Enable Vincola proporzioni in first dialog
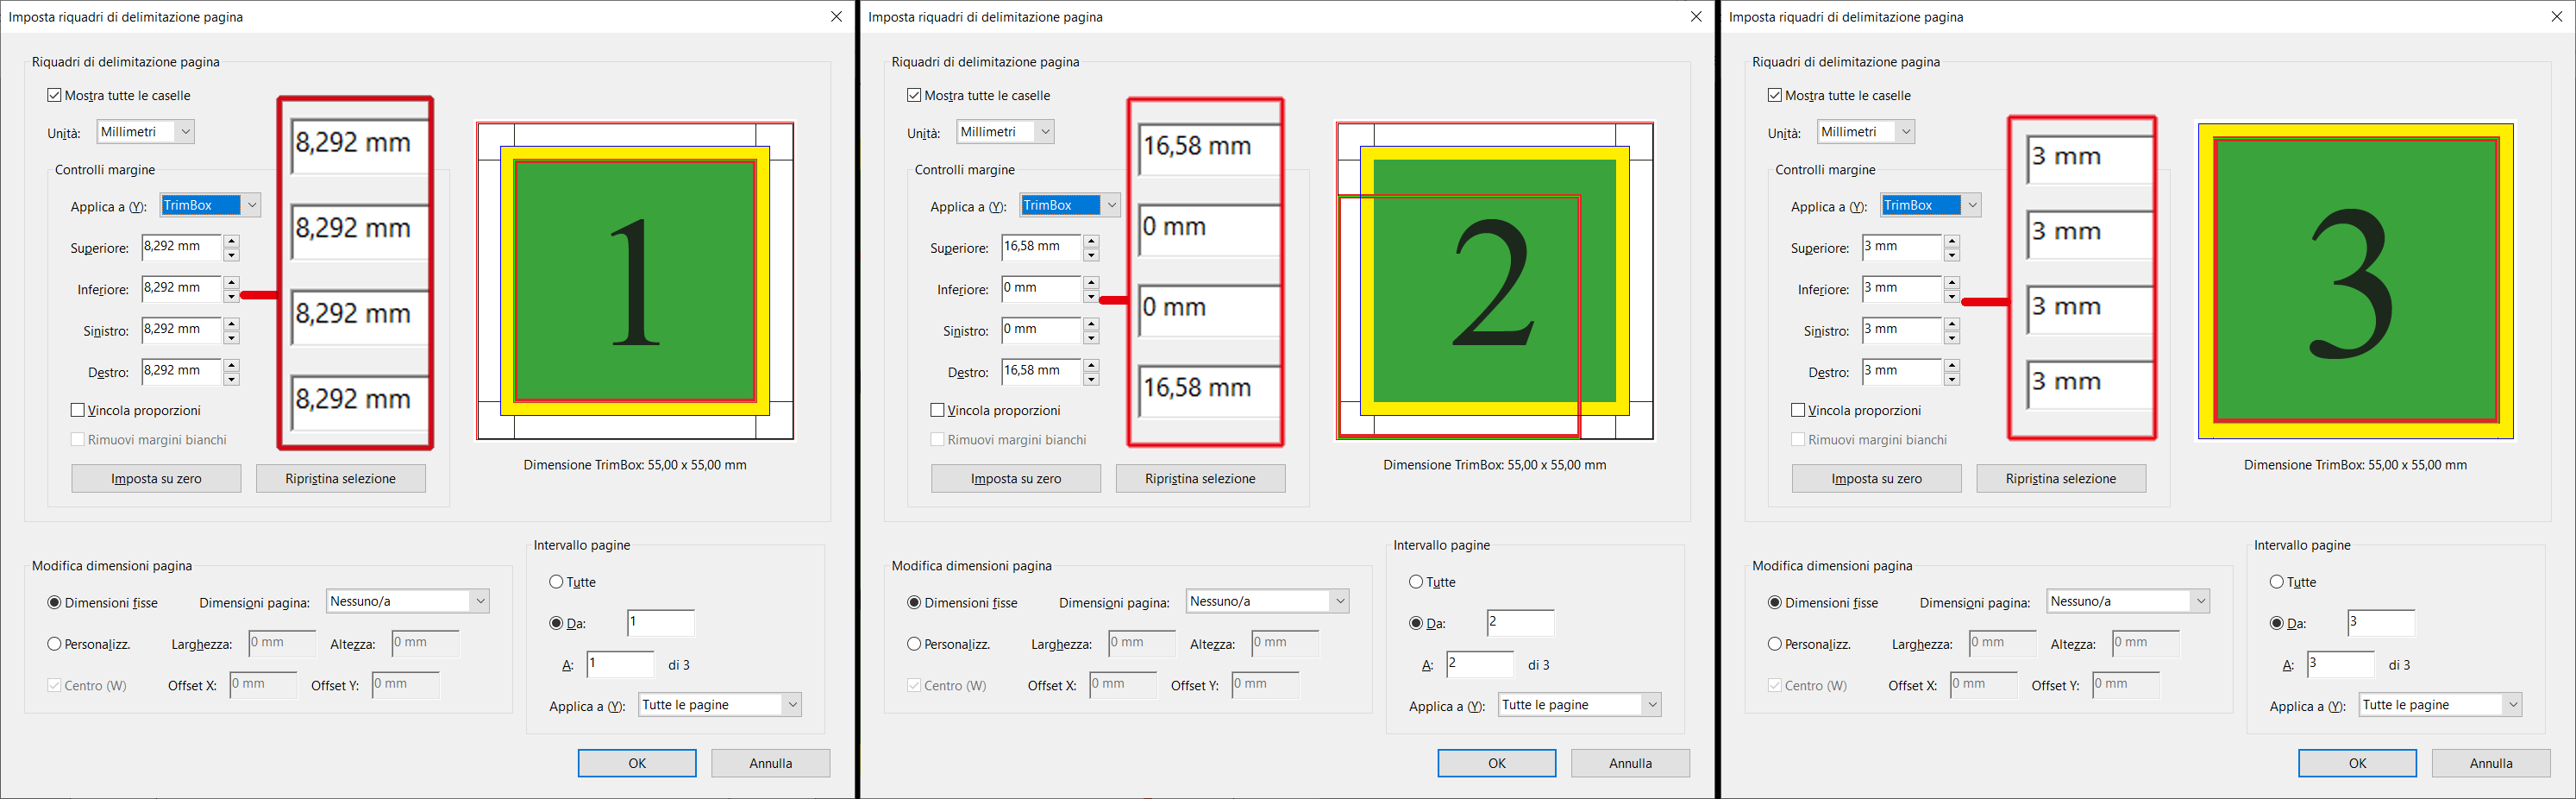2576x799 pixels. click(x=77, y=410)
